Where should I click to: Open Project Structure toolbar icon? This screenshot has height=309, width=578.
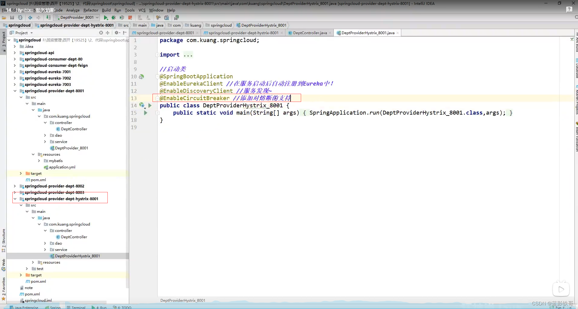coord(166,18)
